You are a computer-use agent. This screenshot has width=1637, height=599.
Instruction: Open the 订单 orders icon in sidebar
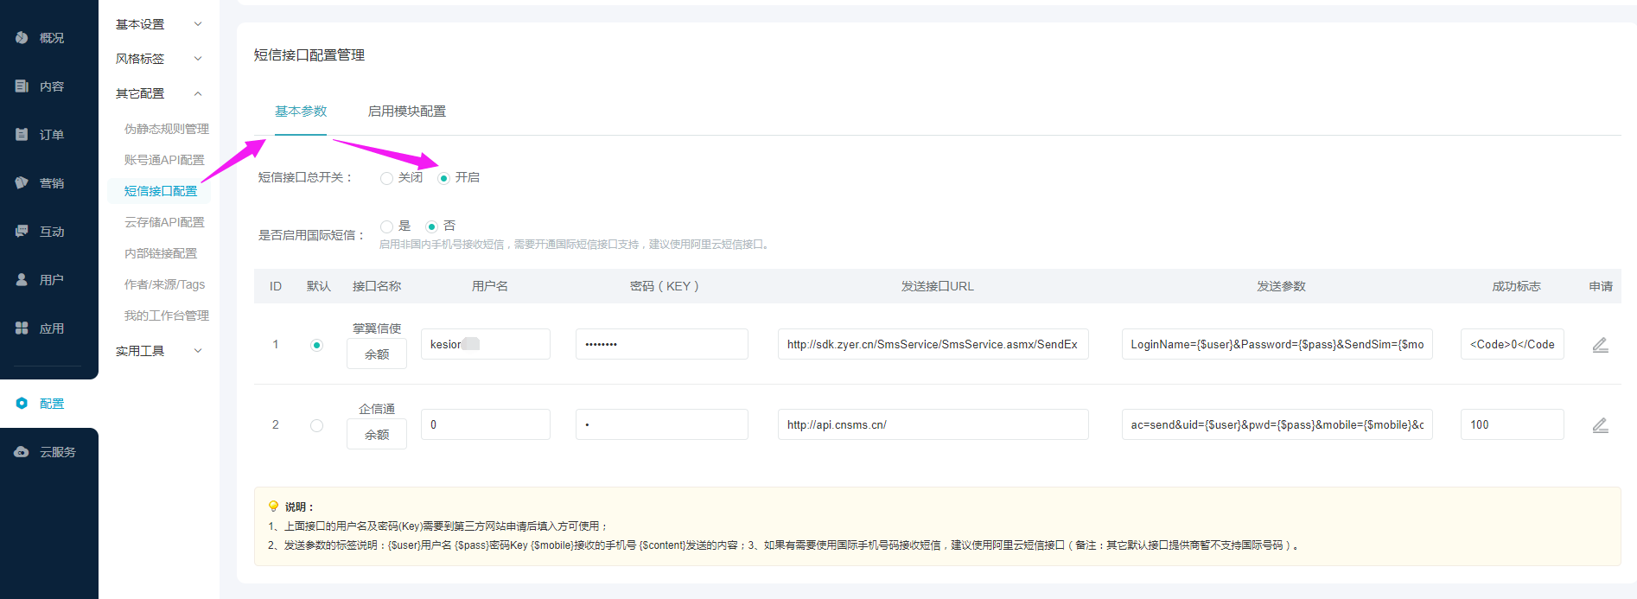(22, 134)
